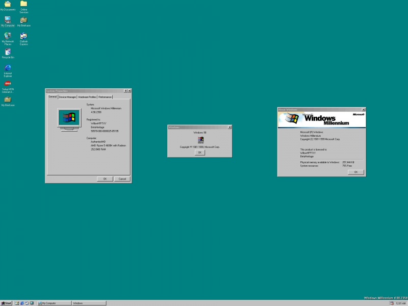Select the Recycle Bin icon

[x=8, y=54]
